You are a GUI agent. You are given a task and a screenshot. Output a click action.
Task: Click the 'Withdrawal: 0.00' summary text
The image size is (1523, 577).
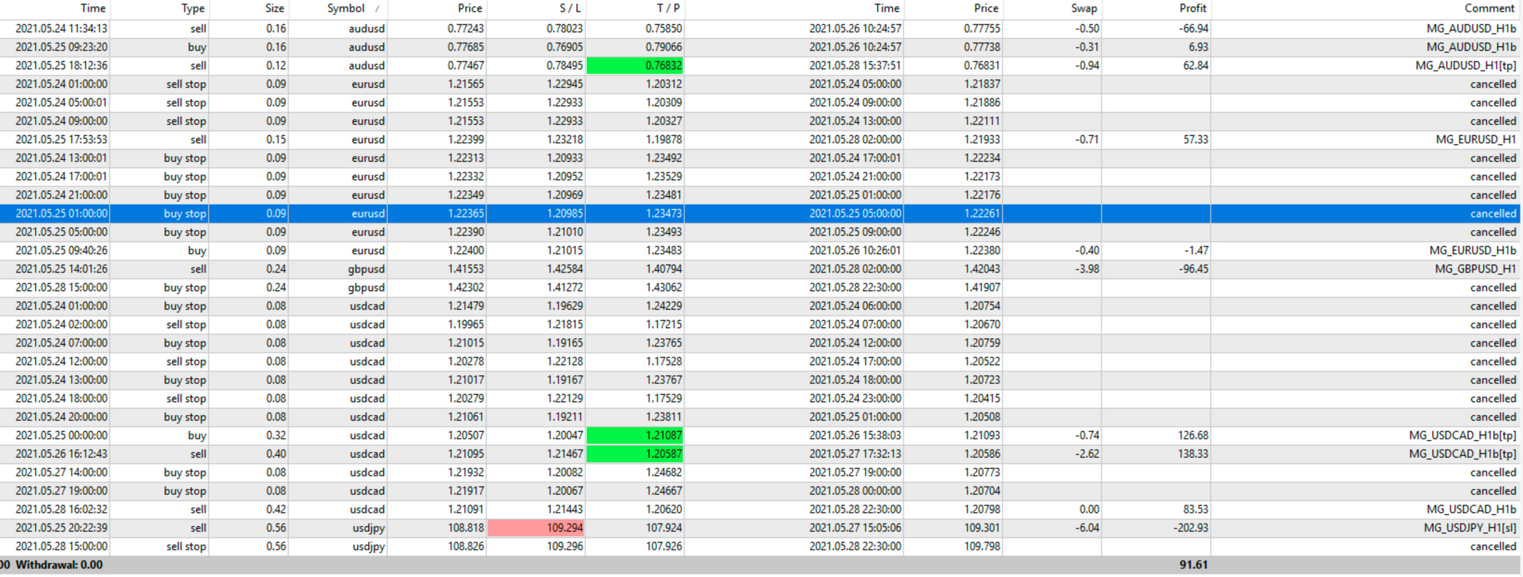(x=59, y=565)
